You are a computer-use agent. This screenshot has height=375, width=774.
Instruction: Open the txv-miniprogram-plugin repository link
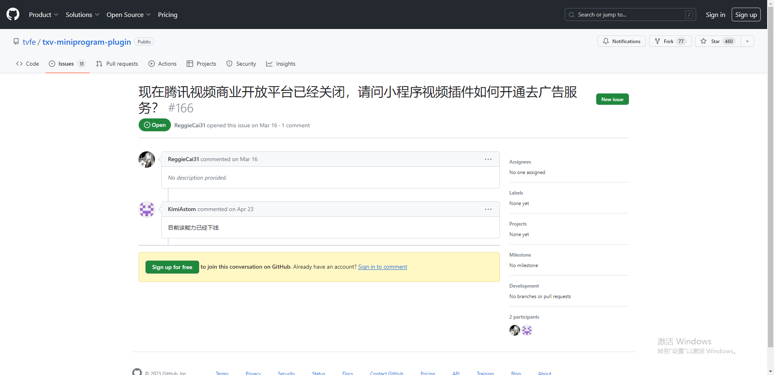click(87, 42)
